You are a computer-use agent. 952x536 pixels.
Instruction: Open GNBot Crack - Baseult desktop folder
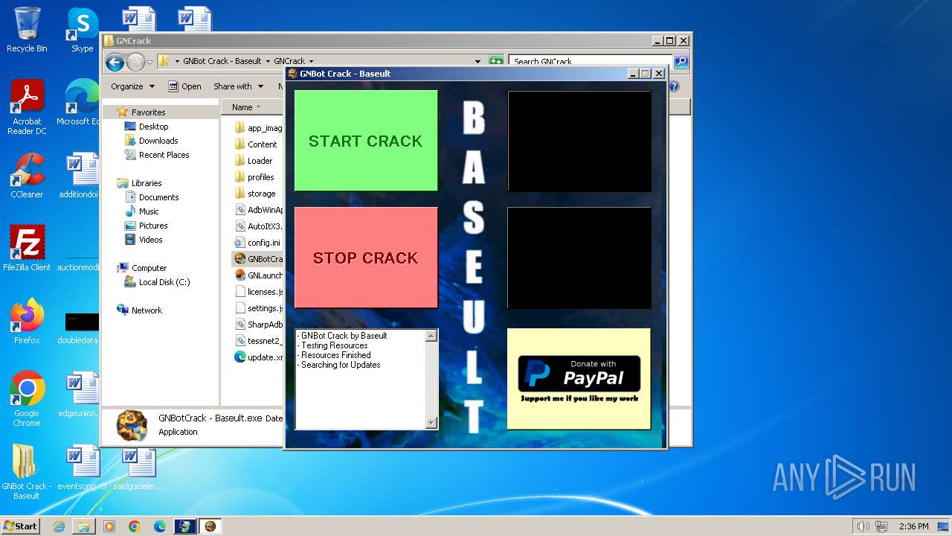[x=27, y=471]
